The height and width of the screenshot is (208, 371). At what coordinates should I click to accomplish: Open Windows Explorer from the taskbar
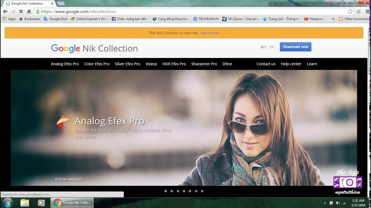point(25,203)
